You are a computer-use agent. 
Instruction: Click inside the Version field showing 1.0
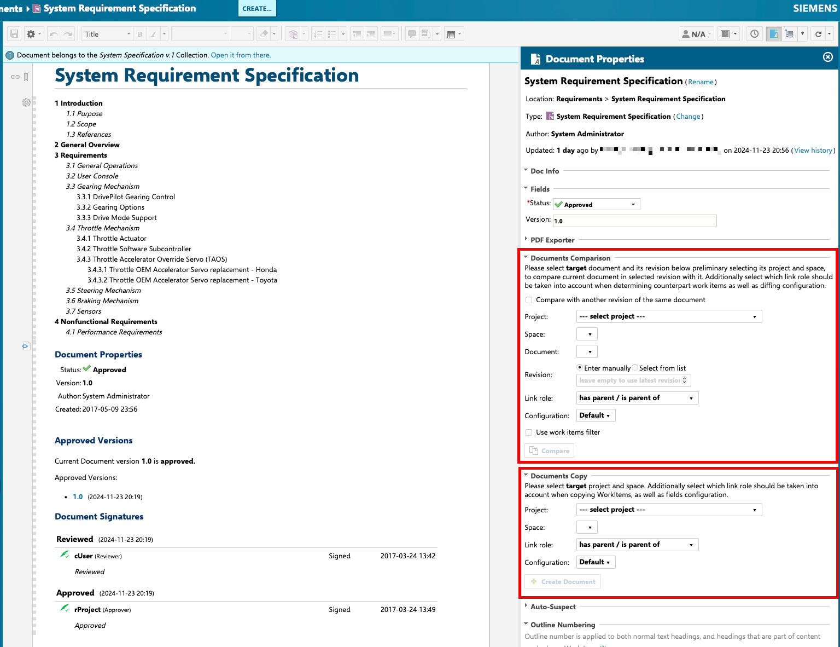click(634, 221)
